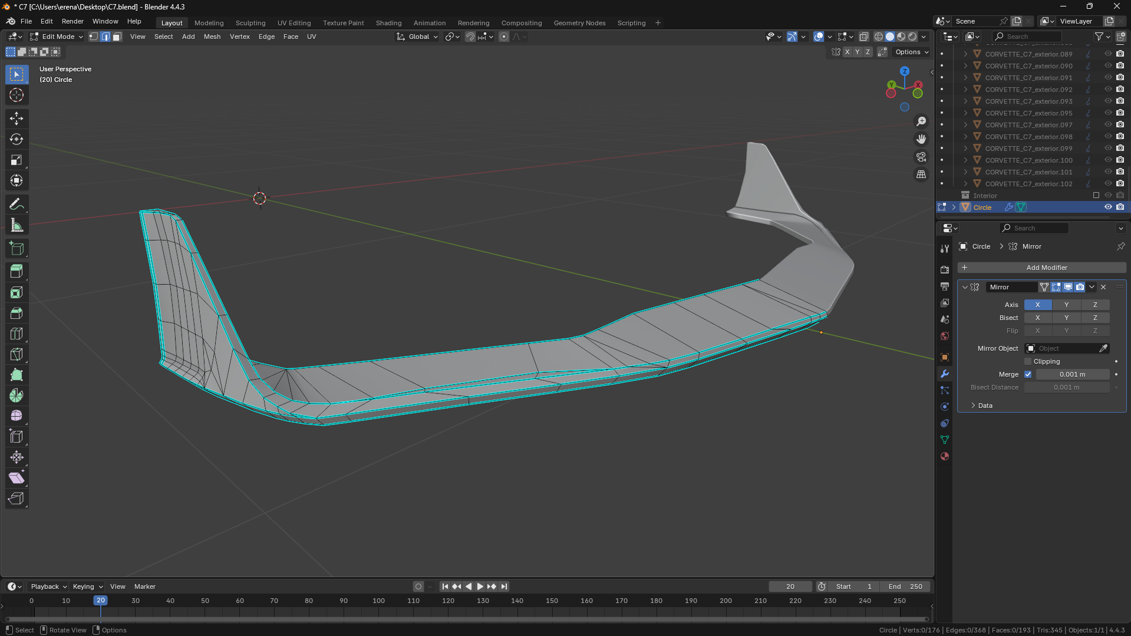Open the Marker menu in timeline
Screen dimensions: 1131x636
click(x=145, y=586)
